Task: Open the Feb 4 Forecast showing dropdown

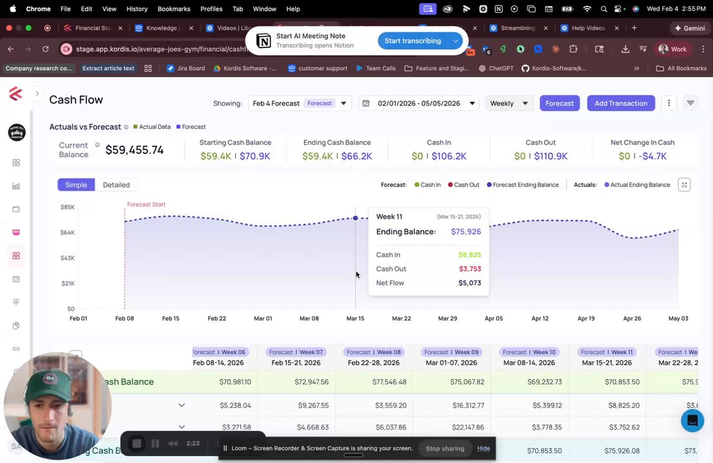Action: [x=299, y=104]
